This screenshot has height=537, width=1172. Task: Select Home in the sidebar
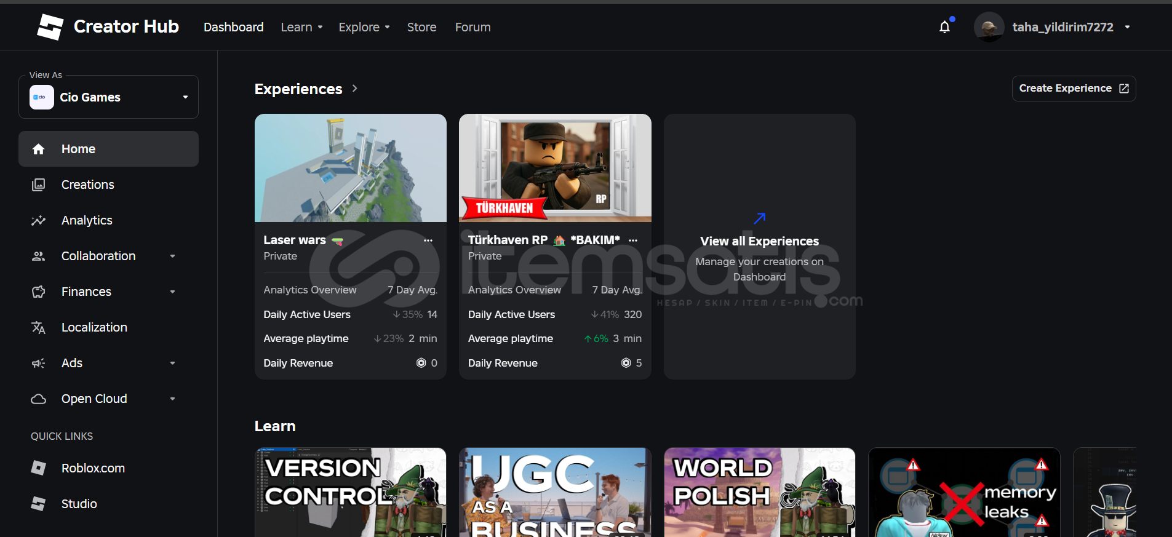tap(108, 149)
